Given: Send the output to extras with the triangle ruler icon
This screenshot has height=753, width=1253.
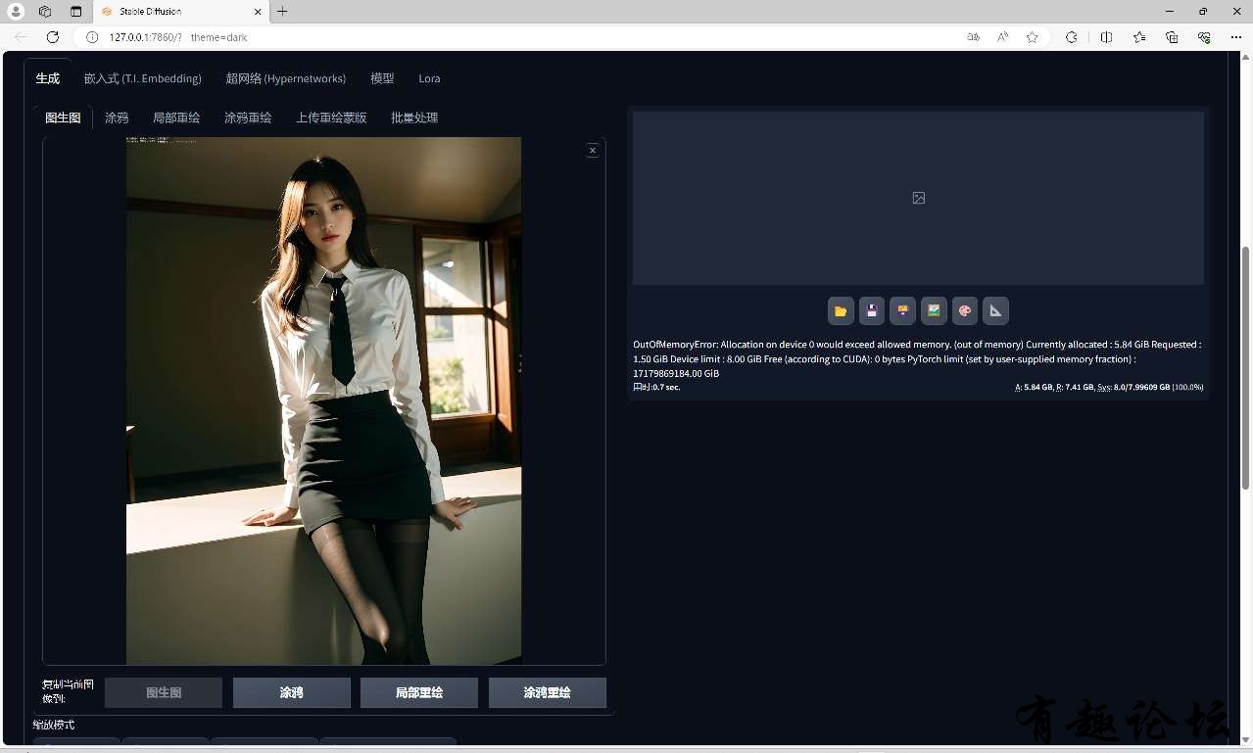Looking at the screenshot, I should tap(995, 311).
